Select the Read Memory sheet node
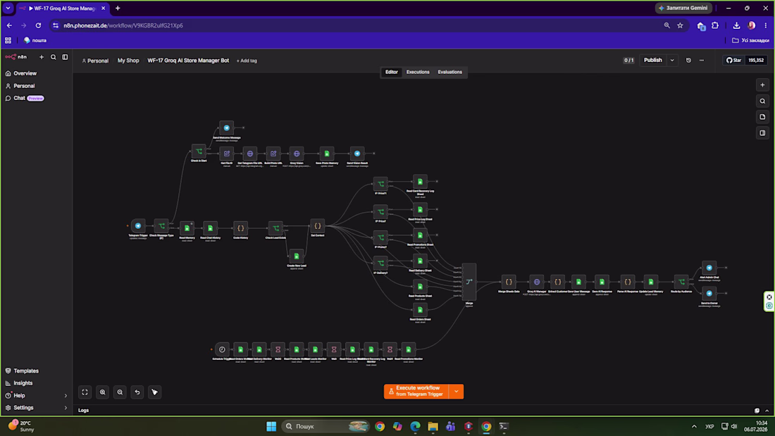The image size is (775, 436). point(187,228)
